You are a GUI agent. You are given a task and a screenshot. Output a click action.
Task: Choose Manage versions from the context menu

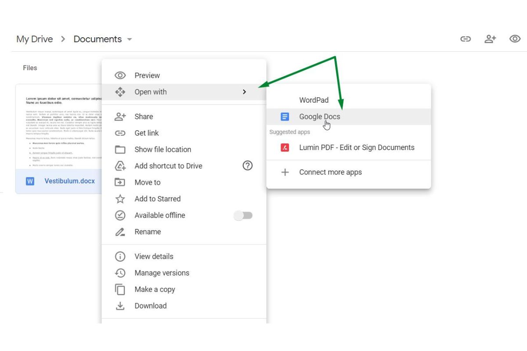pos(162,273)
